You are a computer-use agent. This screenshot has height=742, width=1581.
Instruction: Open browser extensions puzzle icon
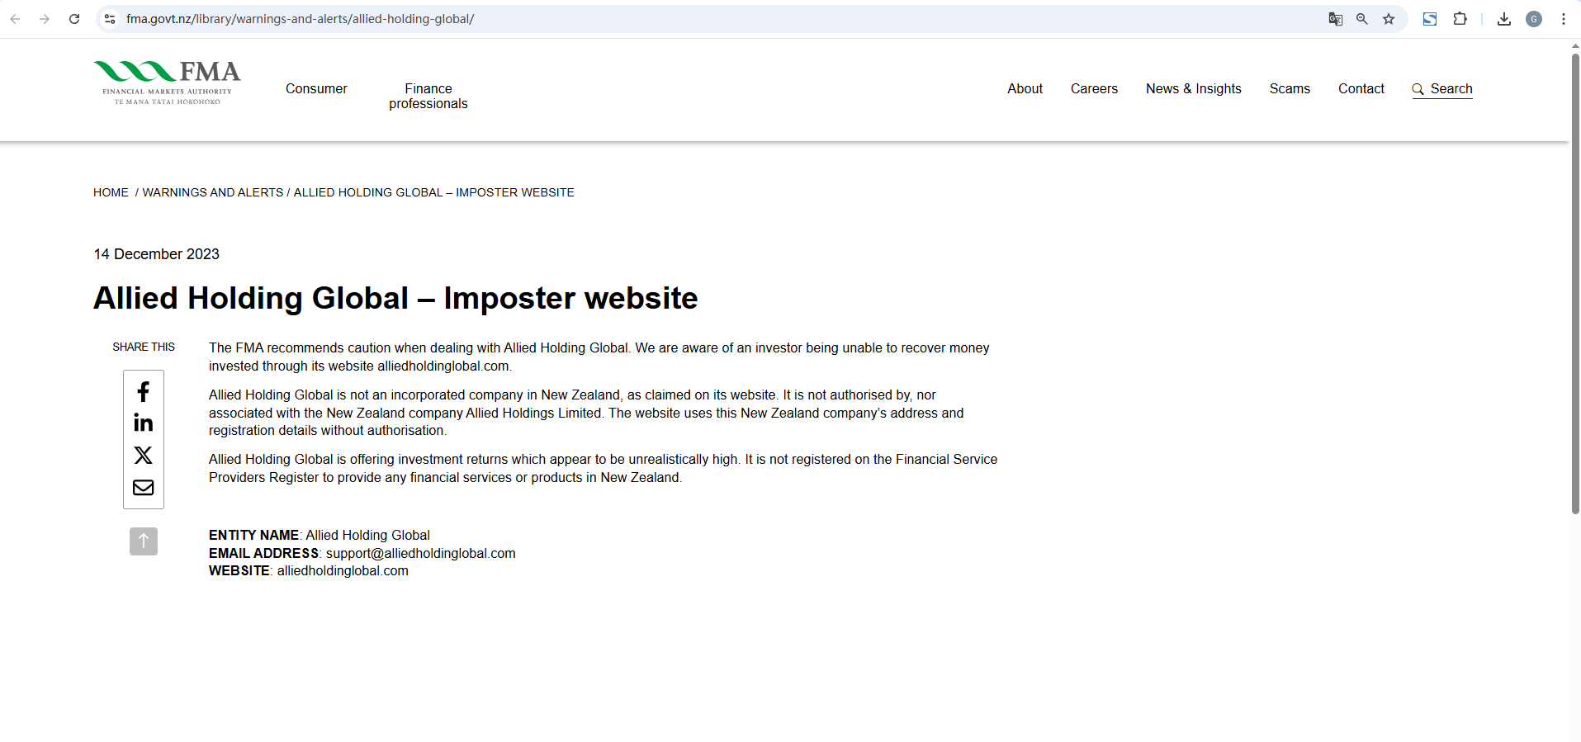click(x=1460, y=19)
